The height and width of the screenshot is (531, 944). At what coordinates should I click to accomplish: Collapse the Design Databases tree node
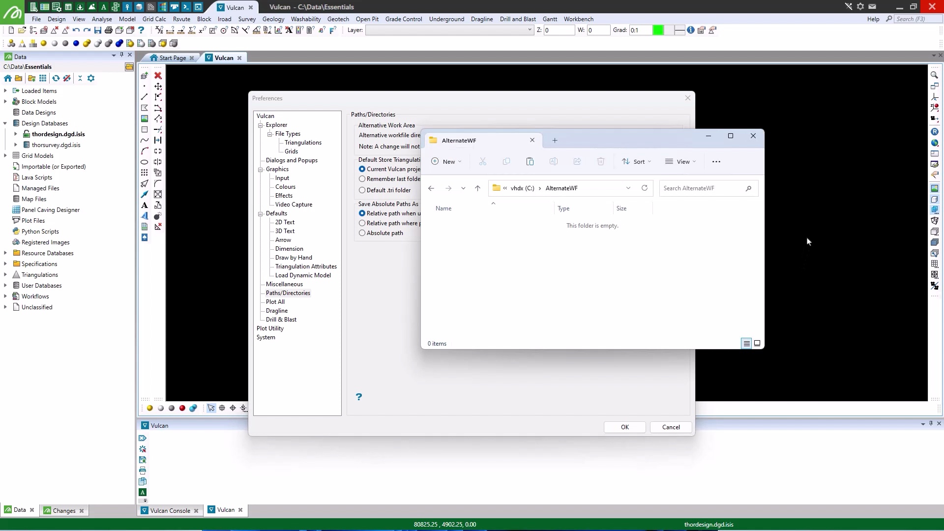click(5, 123)
